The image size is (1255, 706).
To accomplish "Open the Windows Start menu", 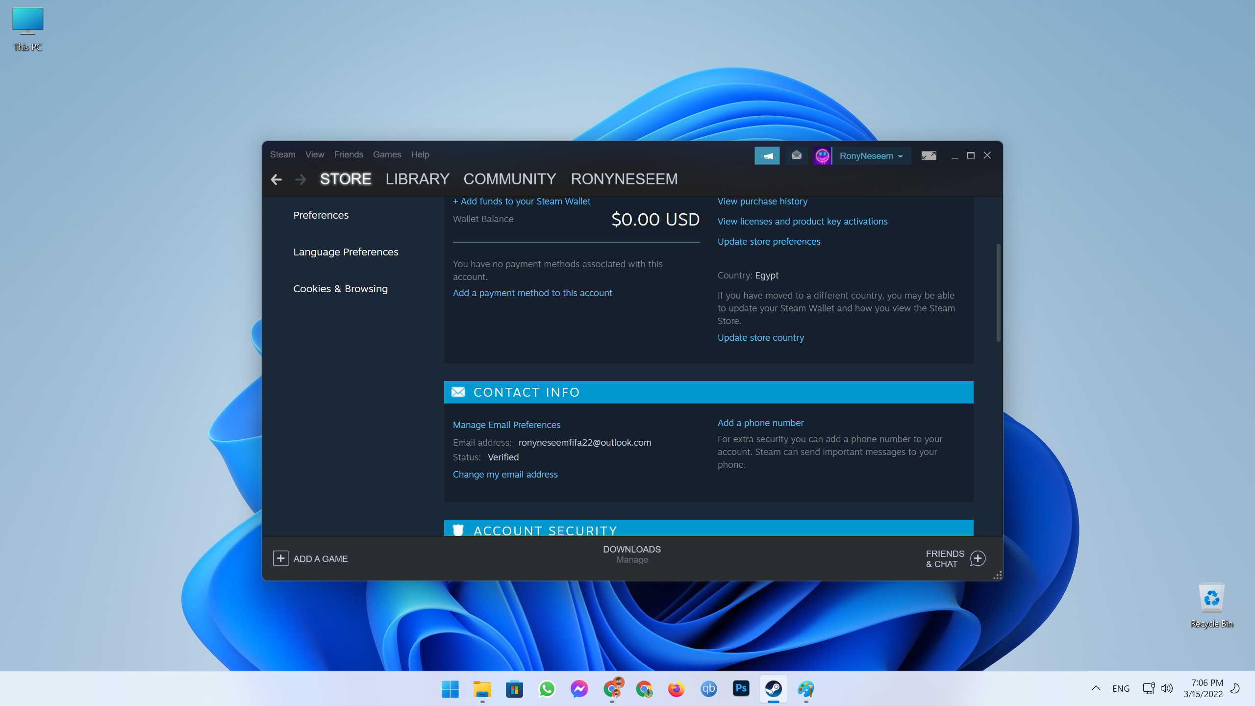I will [450, 689].
